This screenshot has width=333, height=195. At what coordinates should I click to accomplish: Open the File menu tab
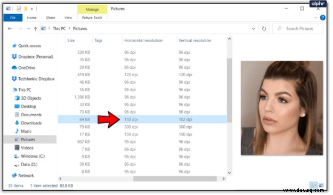13,18
